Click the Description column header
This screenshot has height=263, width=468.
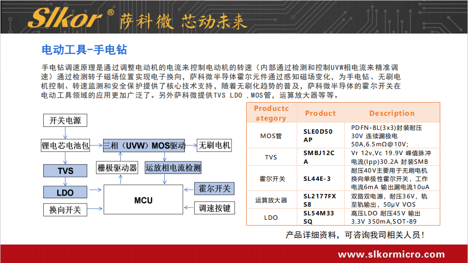click(392, 113)
